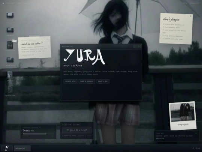202x152 pixels.
Task: Click the status dot in the top bar
Action: tap(3, 3)
